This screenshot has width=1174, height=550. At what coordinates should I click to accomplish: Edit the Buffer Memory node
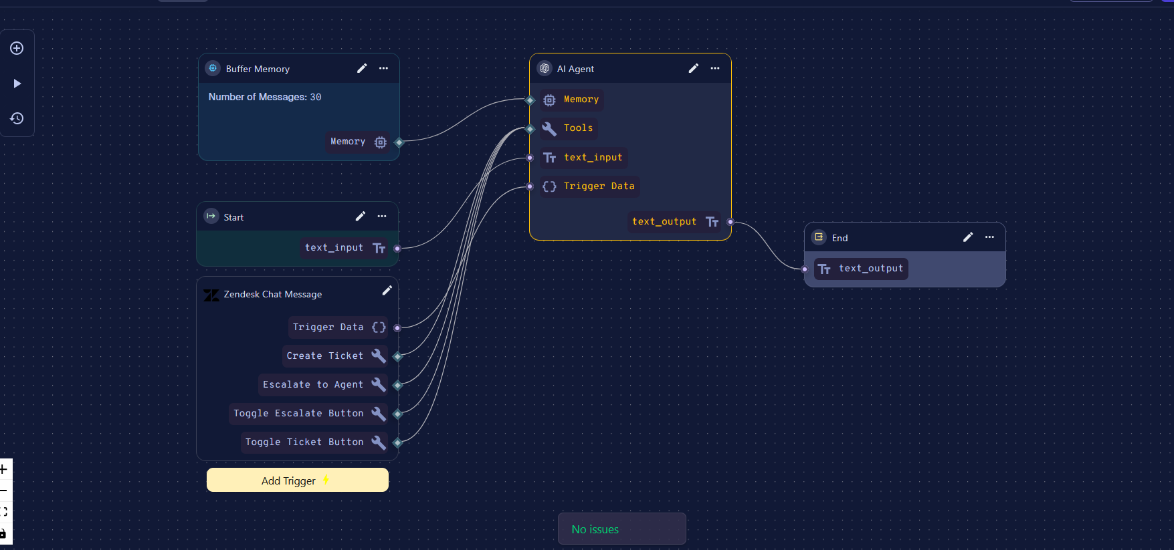[x=362, y=68]
